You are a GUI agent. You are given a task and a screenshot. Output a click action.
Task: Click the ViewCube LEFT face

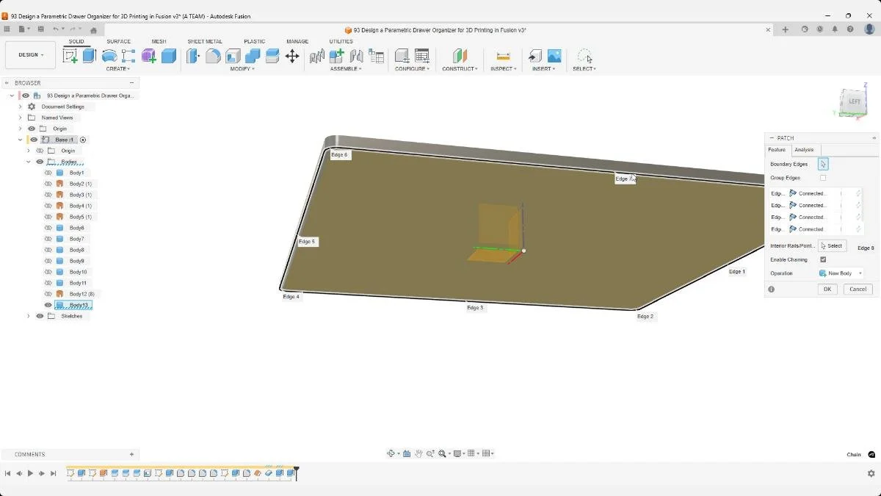click(x=854, y=101)
